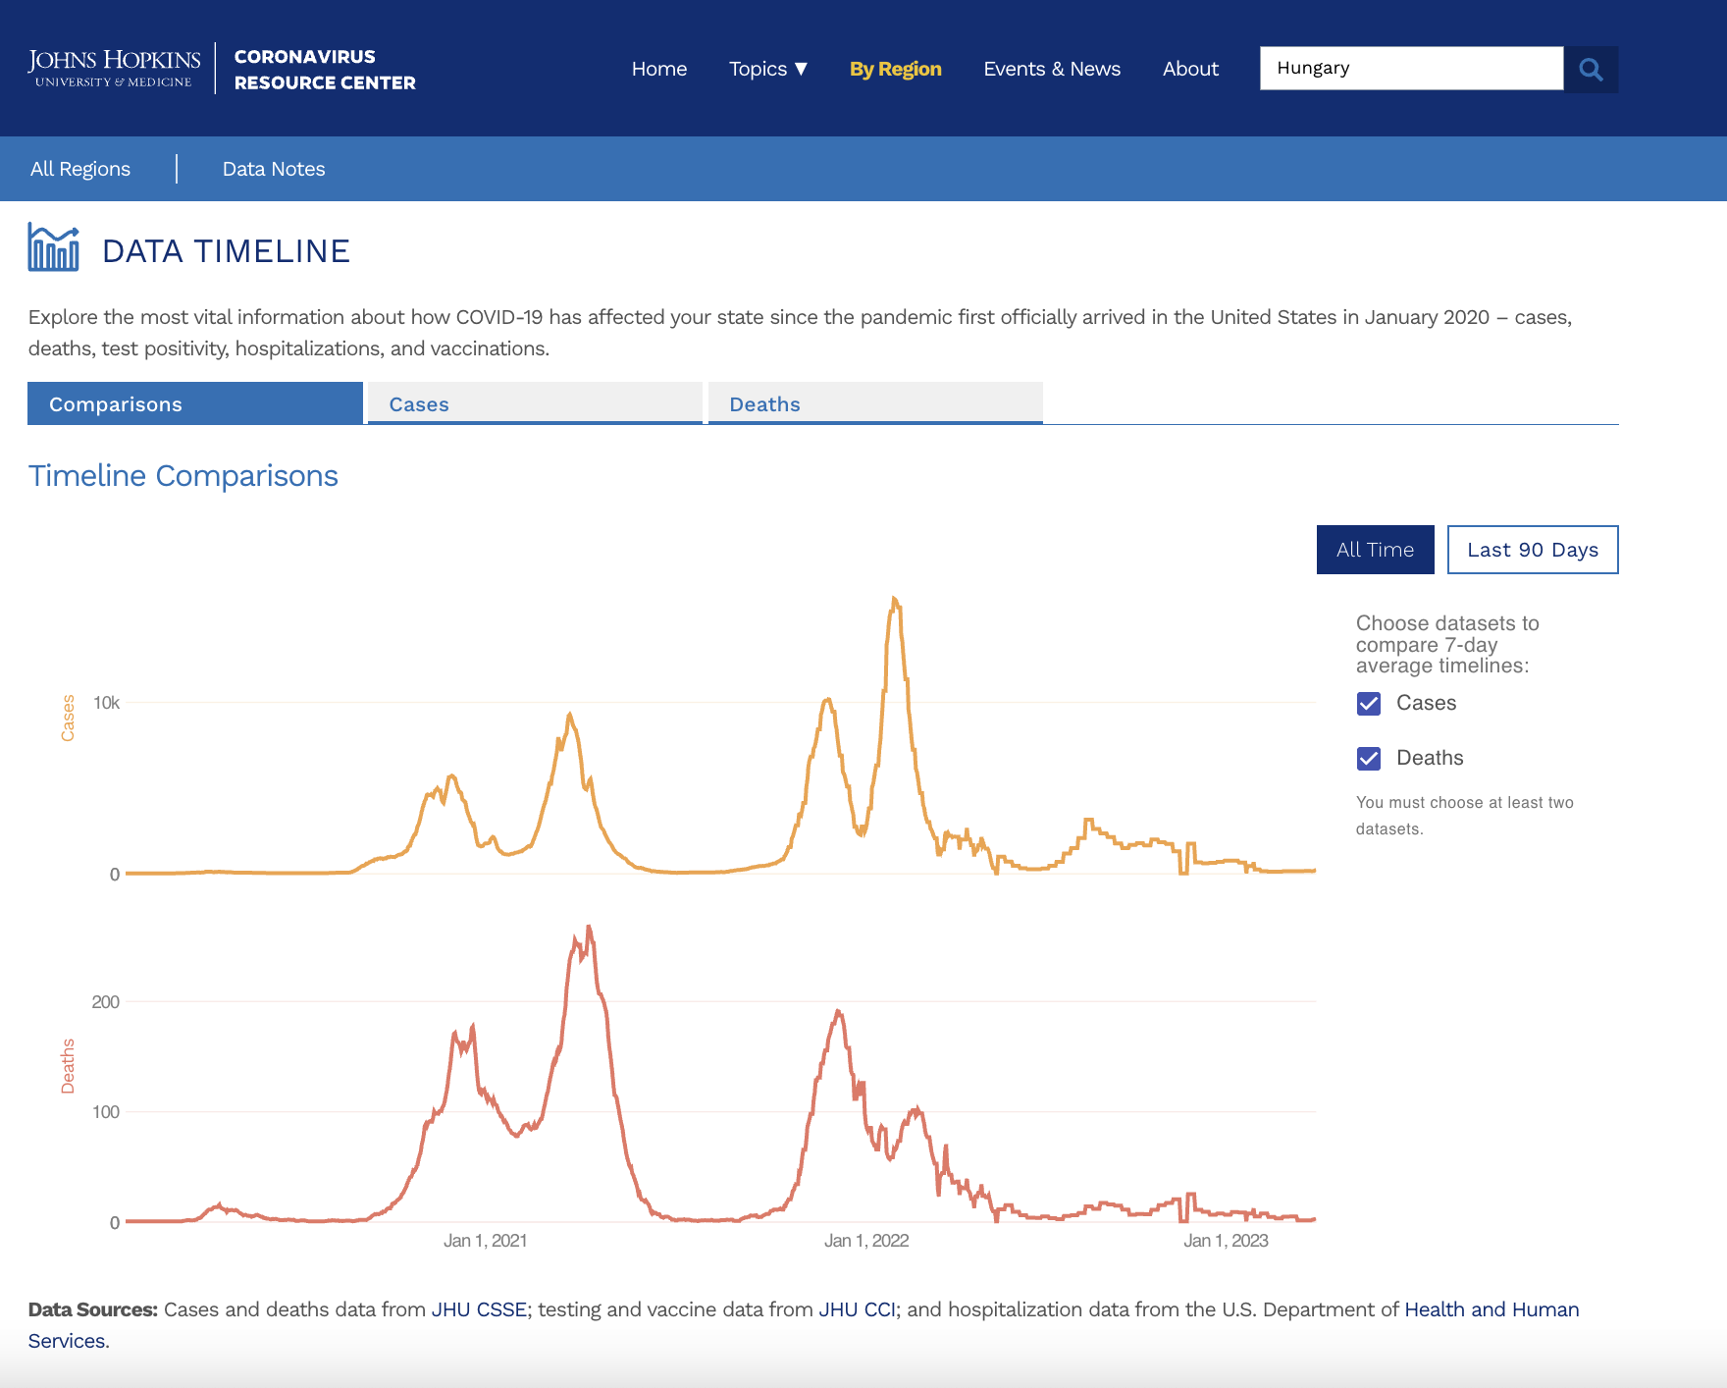
Task: Open Data Notes in the sub-navigation
Action: [x=274, y=169]
